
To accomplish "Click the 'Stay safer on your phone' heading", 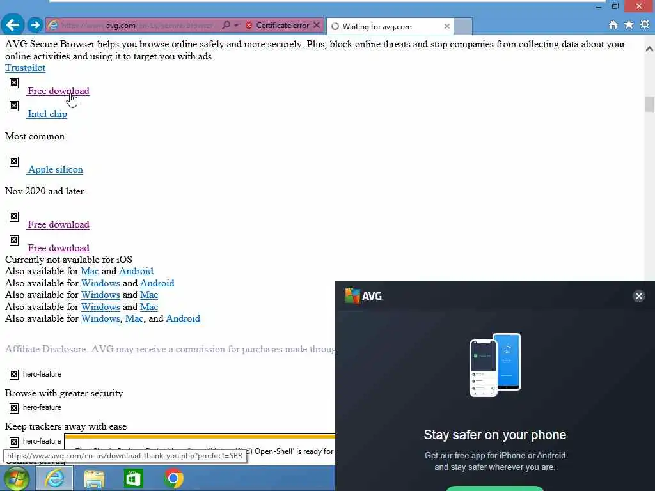I will (x=495, y=435).
